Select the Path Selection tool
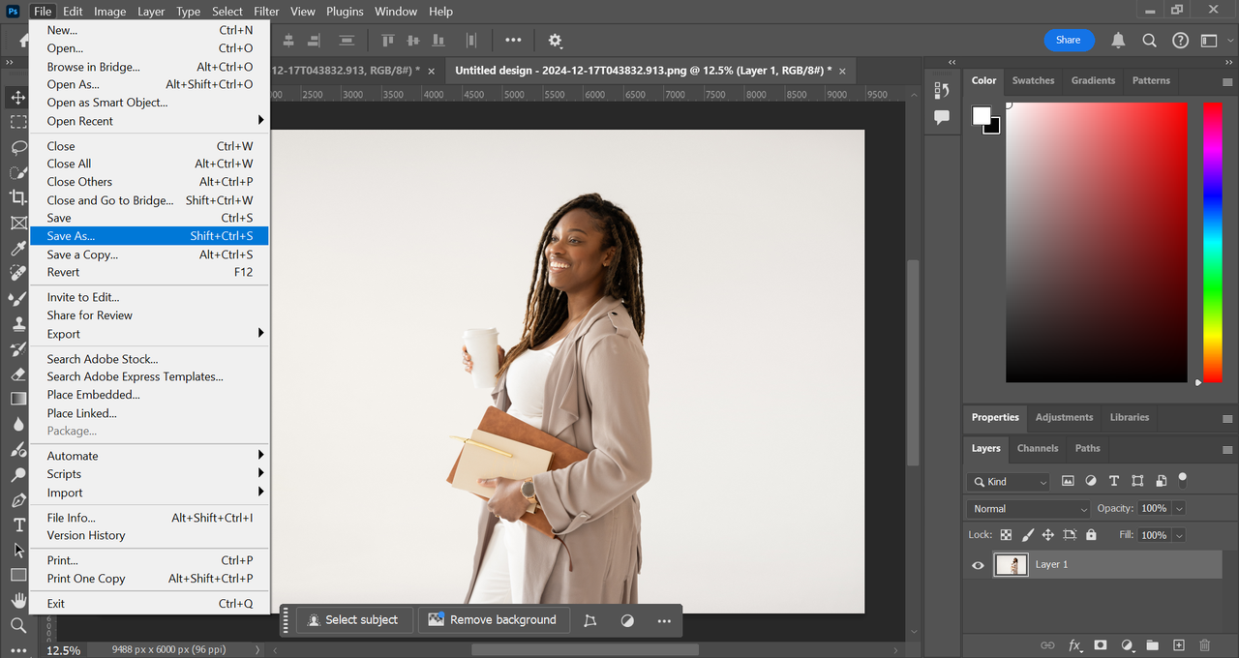The width and height of the screenshot is (1239, 658). 18,550
